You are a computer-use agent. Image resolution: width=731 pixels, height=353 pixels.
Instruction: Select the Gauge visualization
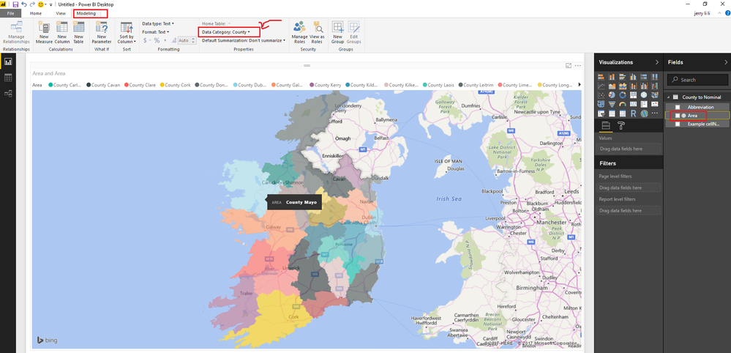[x=623, y=104]
